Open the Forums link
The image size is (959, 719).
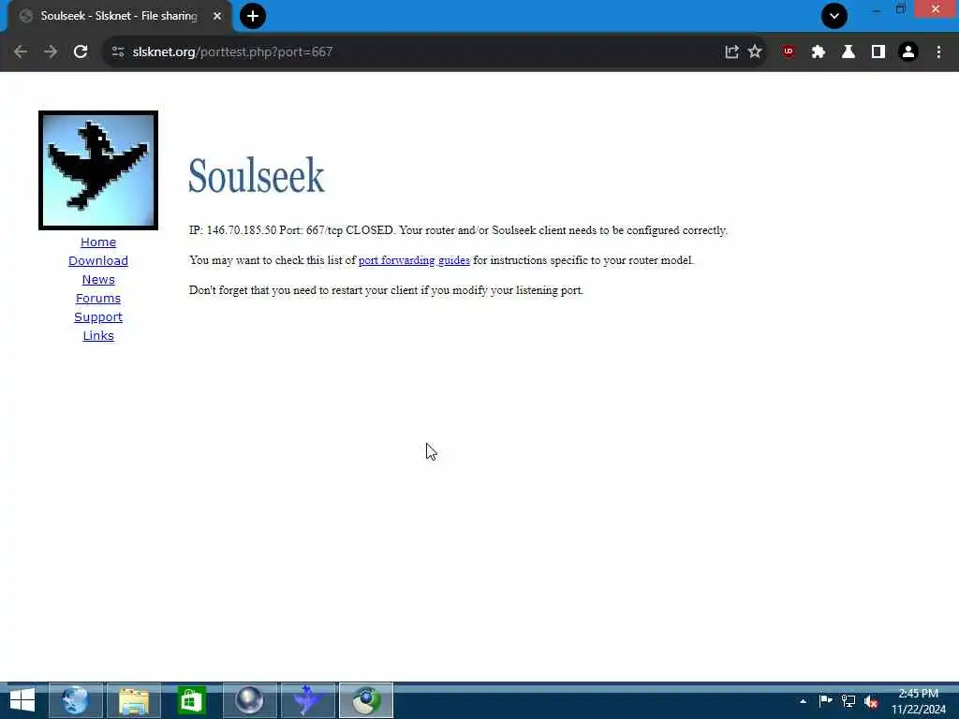point(97,299)
